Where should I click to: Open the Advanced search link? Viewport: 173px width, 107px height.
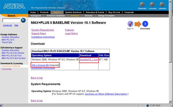pyautogui.click(x=7, y=25)
